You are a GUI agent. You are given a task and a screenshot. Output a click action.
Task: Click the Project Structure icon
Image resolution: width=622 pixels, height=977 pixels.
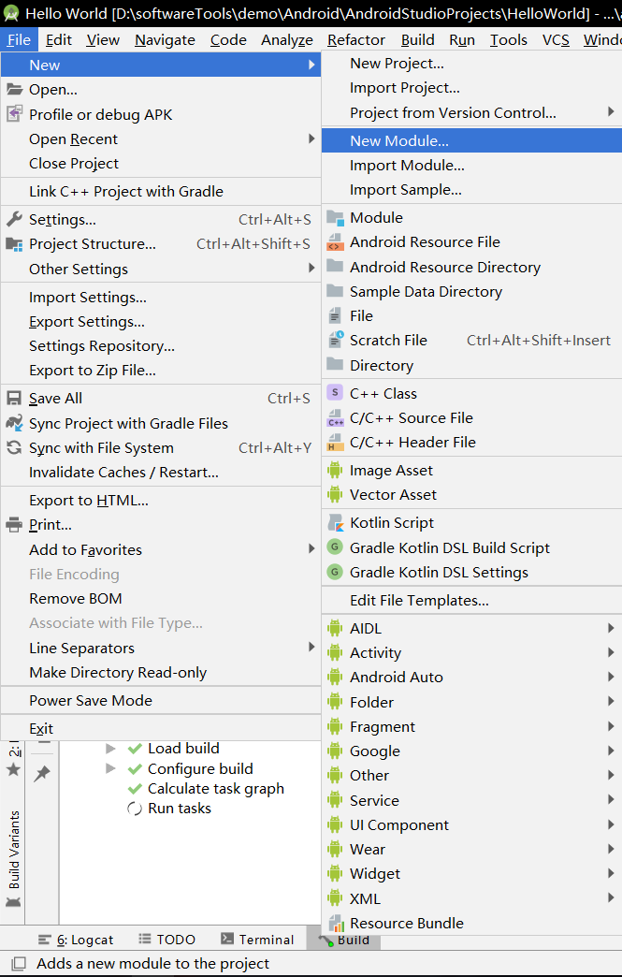[x=14, y=243]
